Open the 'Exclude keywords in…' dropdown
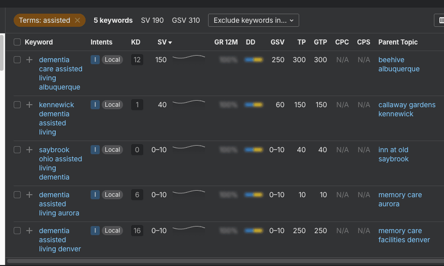444x266 pixels. tap(253, 20)
